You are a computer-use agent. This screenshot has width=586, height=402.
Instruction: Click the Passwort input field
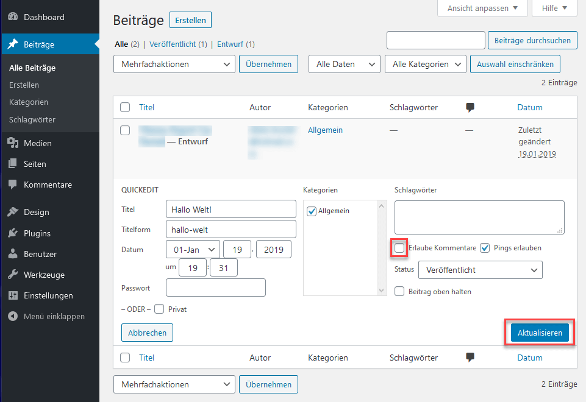pos(216,287)
